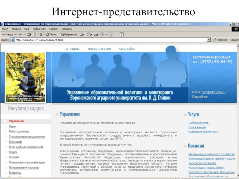Click the Ссылки links bar label
Viewport: 239px width, 179px height.
pyautogui.click(x=235, y=40)
